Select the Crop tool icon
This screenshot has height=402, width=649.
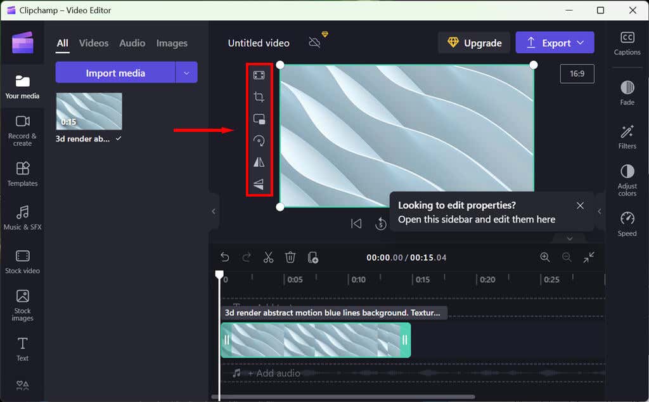pyautogui.click(x=259, y=97)
